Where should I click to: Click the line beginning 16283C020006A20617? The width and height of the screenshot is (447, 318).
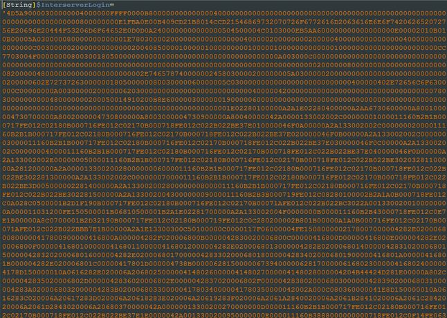[225, 298]
